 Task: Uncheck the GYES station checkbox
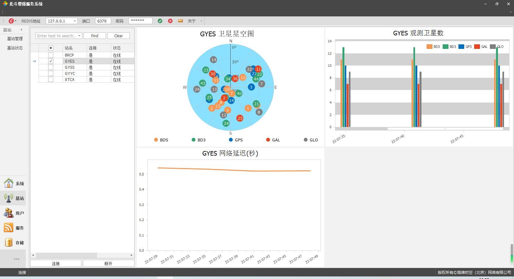(x=51, y=61)
